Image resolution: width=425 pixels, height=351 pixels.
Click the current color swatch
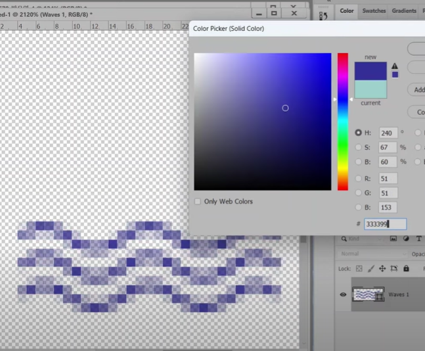[370, 89]
